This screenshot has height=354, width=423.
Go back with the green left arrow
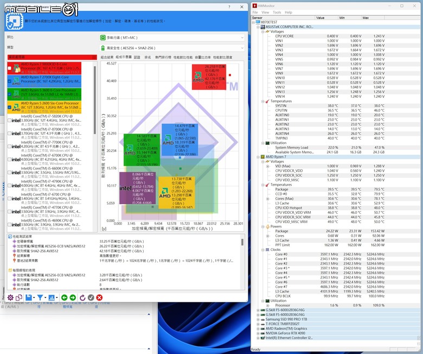(x=64, y=298)
